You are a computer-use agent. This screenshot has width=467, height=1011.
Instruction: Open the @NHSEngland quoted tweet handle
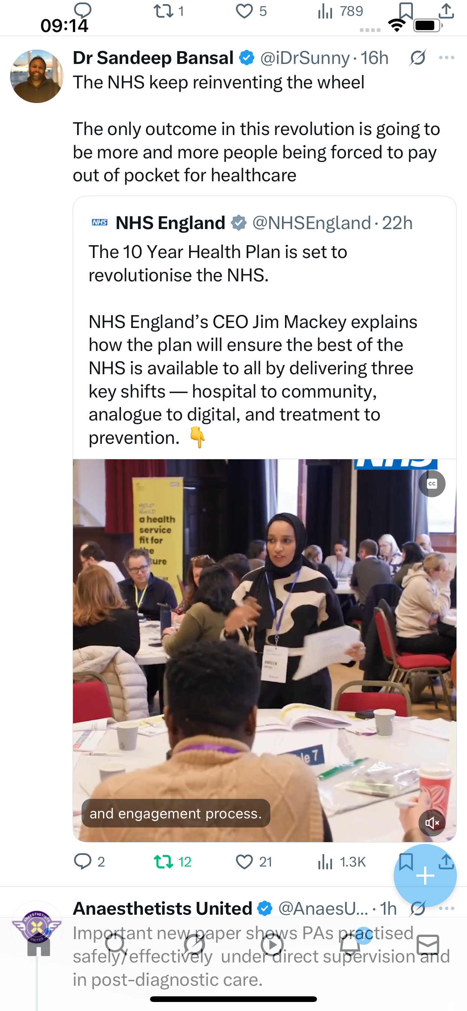(312, 223)
